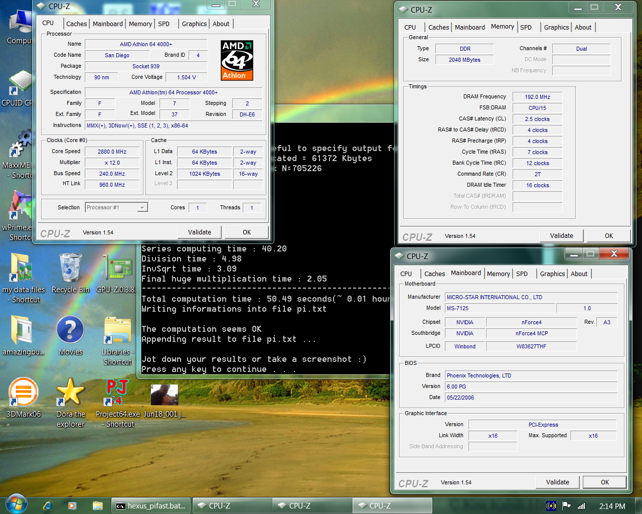The width and height of the screenshot is (642, 514).
Task: Open Windows Explorer taskbar folder icon
Action: pyautogui.click(x=97, y=505)
